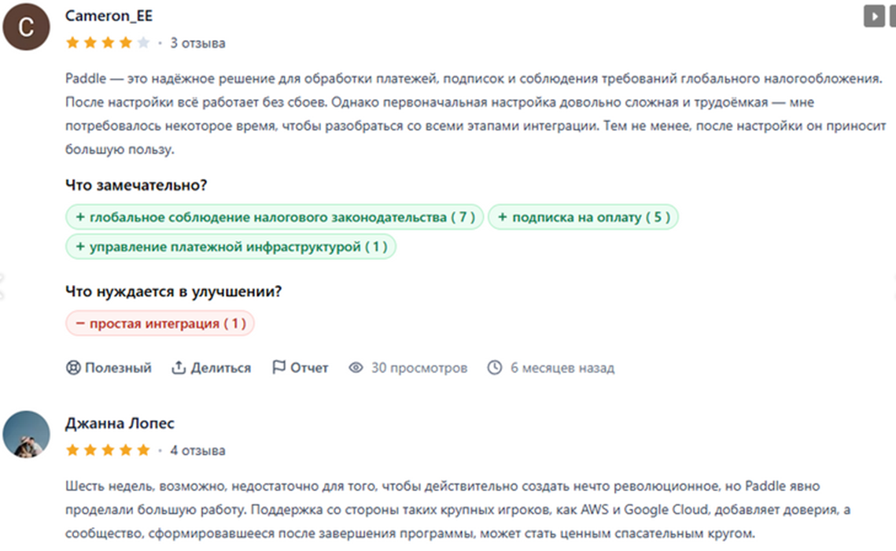Select tag глобальное соблюдение налогового законодательства

(x=275, y=217)
